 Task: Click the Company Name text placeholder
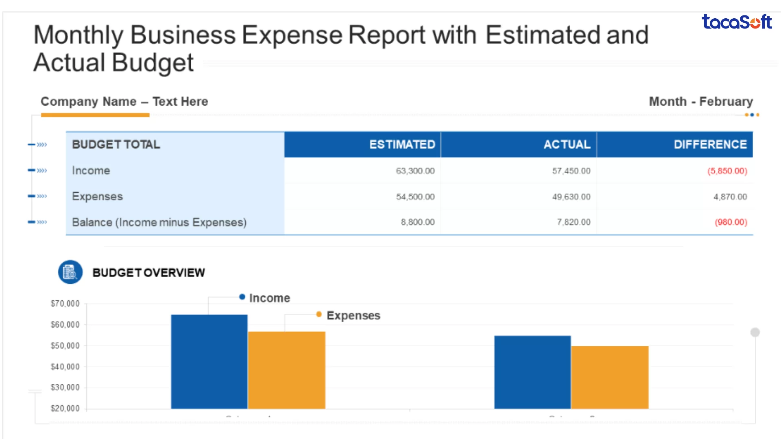(x=124, y=102)
